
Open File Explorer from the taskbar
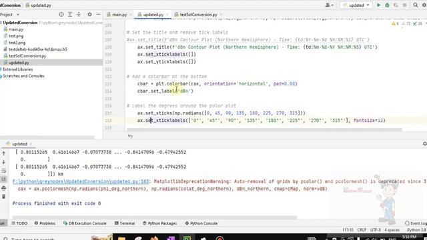[121, 238]
